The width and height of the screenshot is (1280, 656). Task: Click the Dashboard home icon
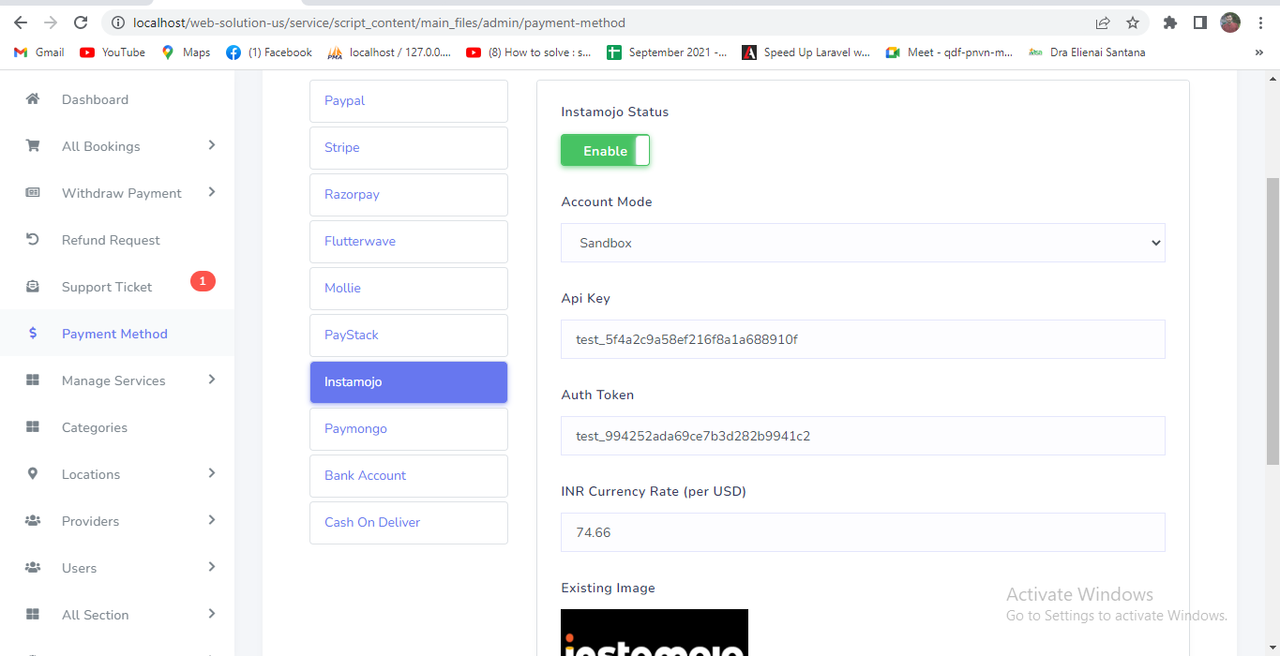tap(33, 99)
